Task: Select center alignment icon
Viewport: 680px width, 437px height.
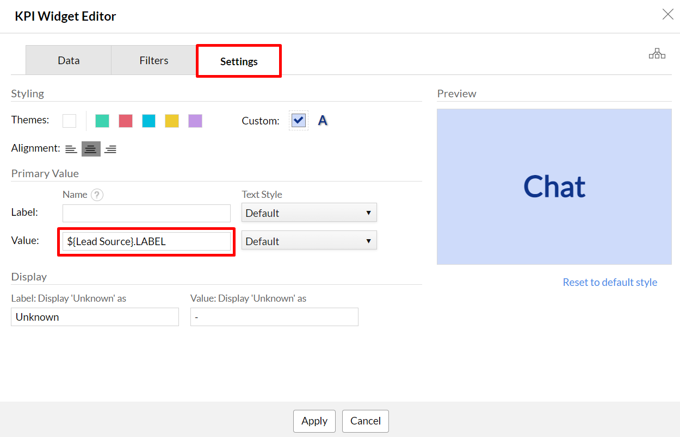Action: (91, 149)
